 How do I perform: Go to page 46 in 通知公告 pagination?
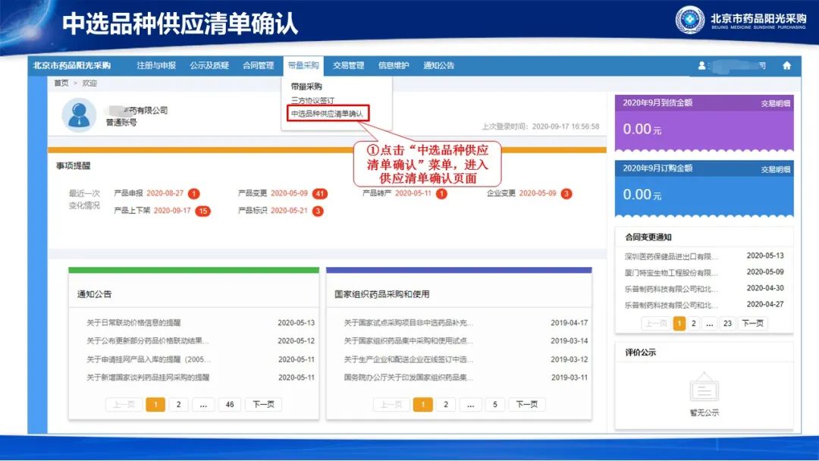click(x=230, y=404)
